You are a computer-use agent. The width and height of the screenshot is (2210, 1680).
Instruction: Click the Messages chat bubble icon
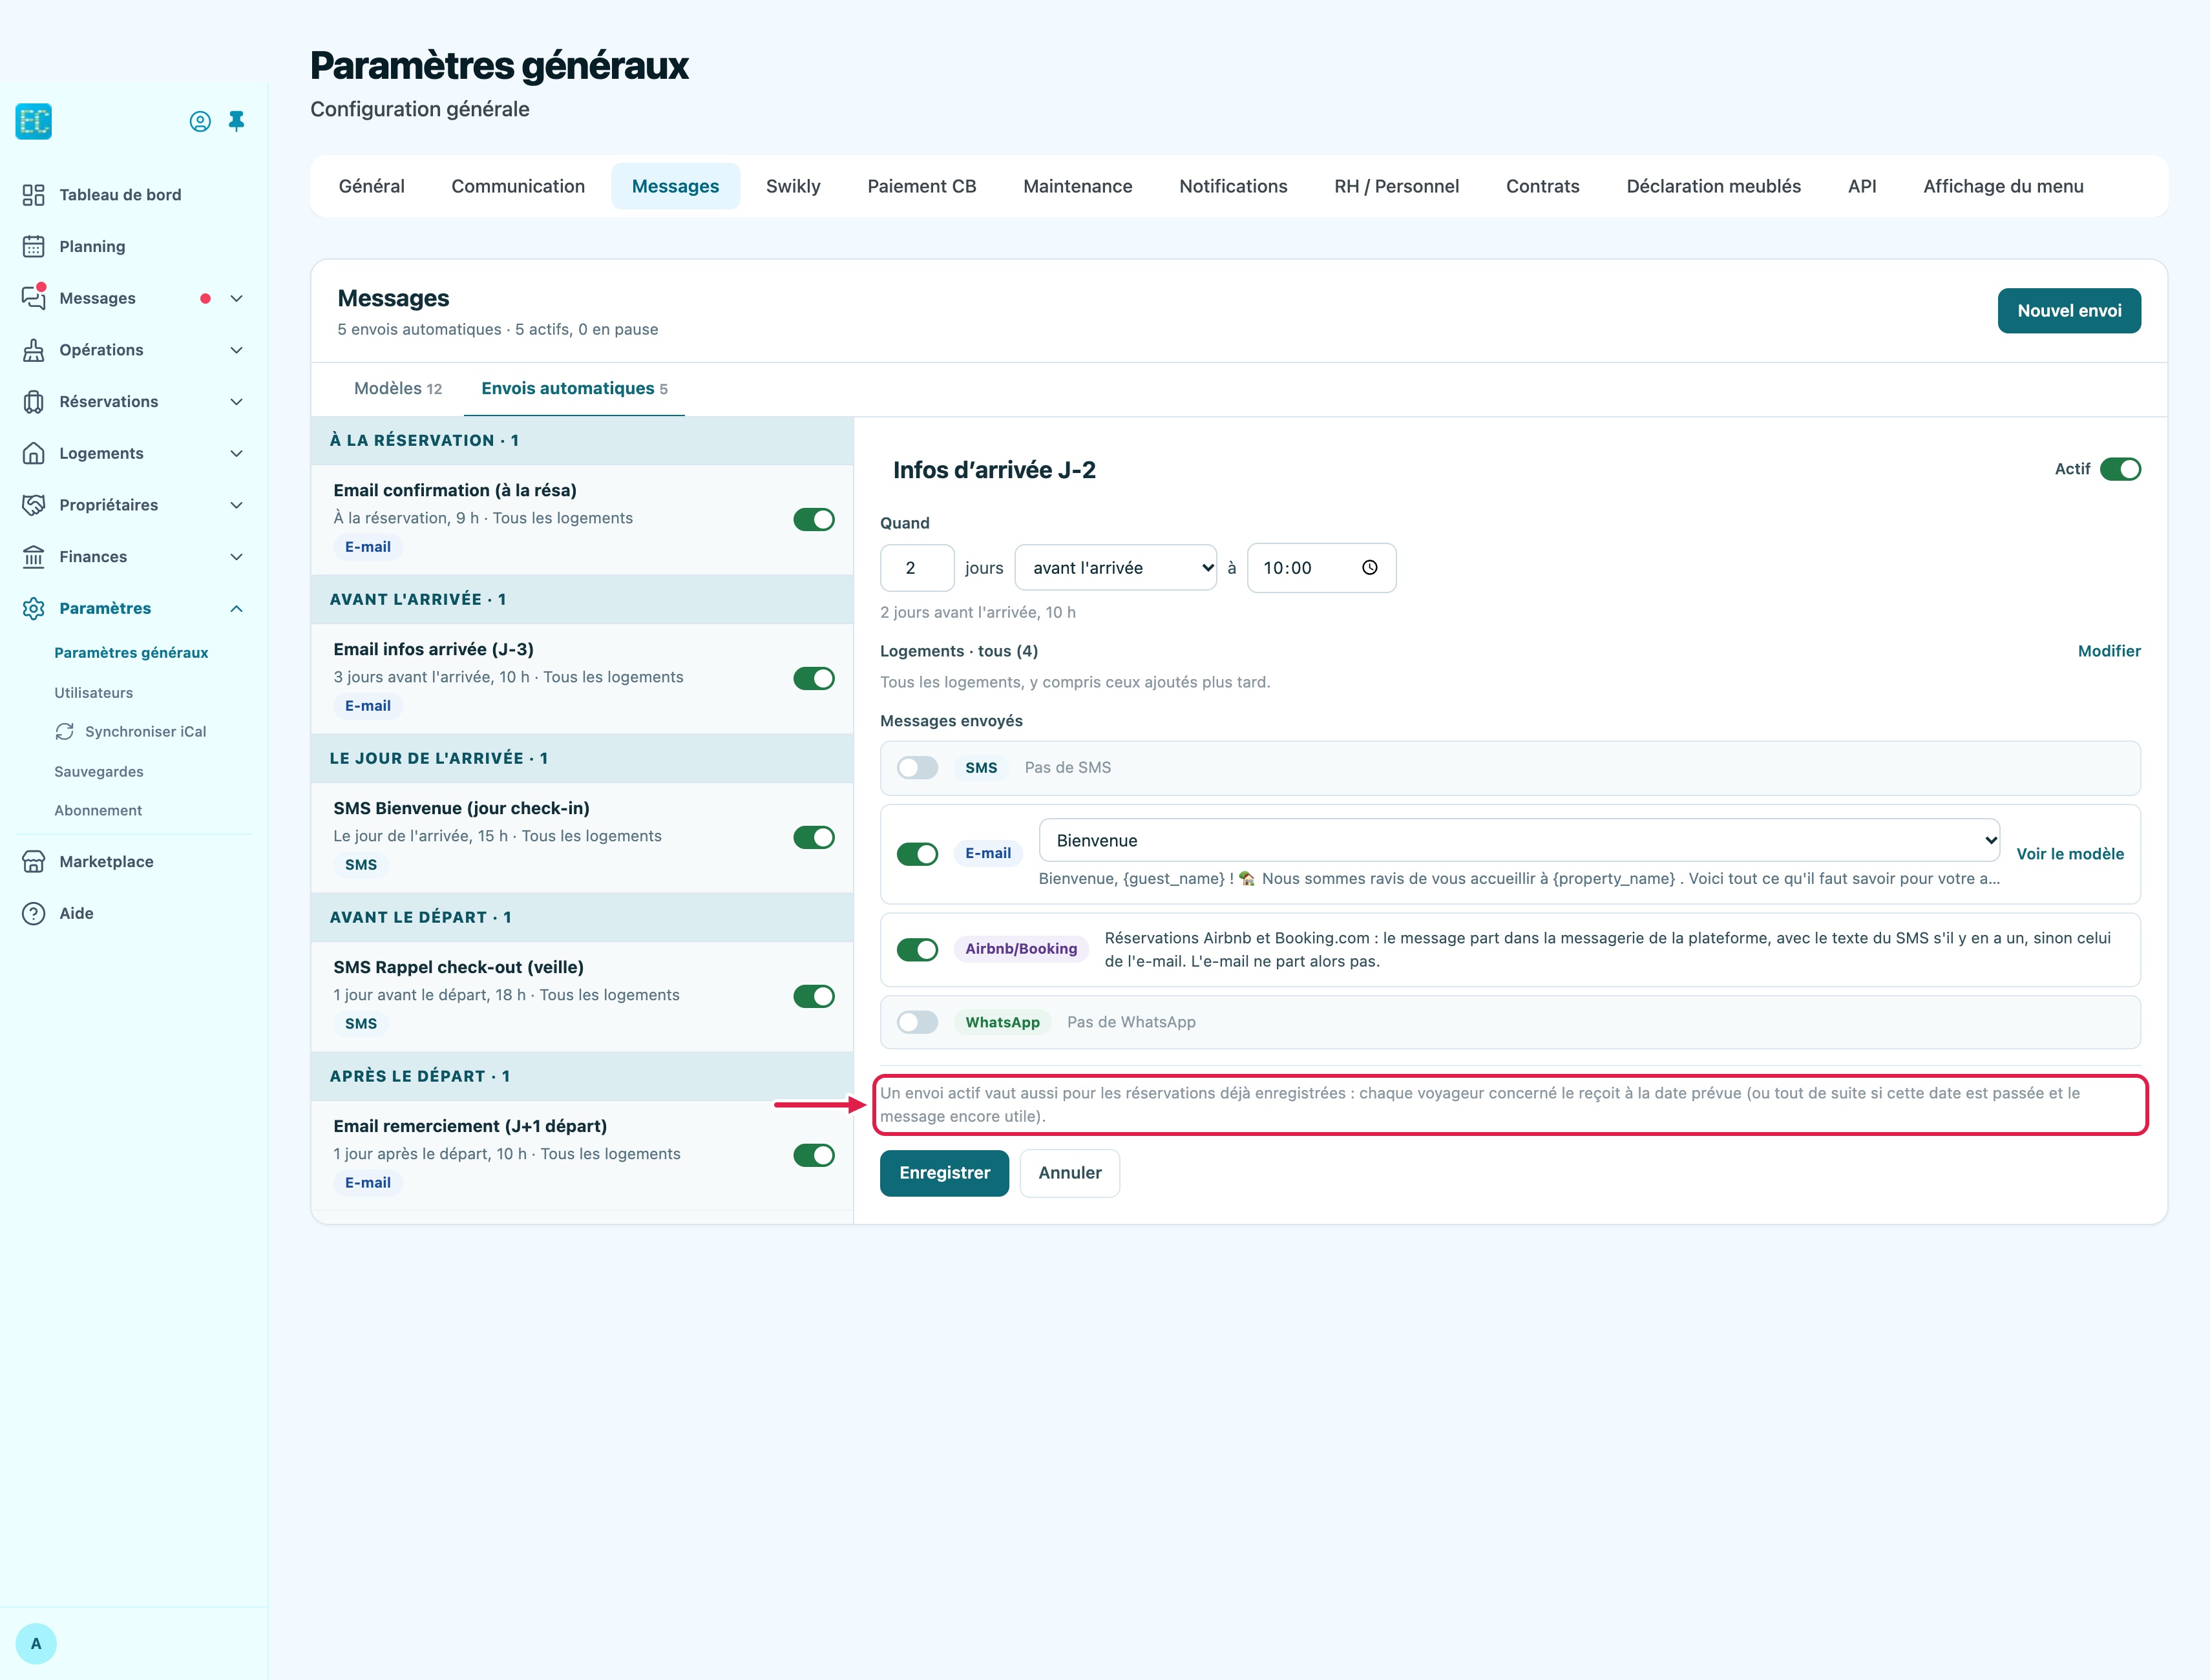(34, 297)
